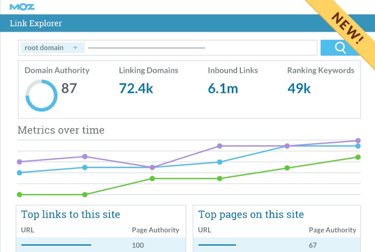
Task: Click the Link Explorer header title
Action: 36,24
